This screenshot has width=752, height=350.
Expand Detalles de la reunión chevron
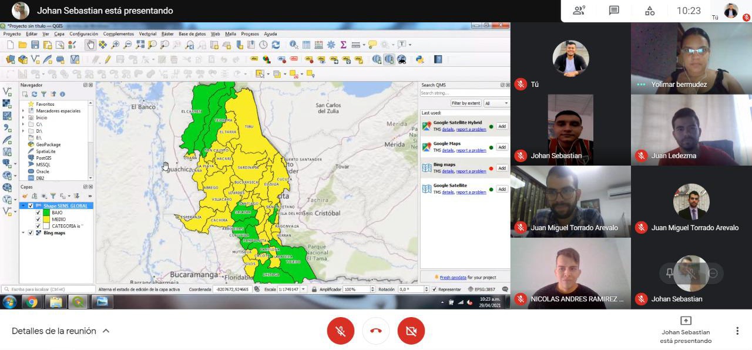[106, 331]
